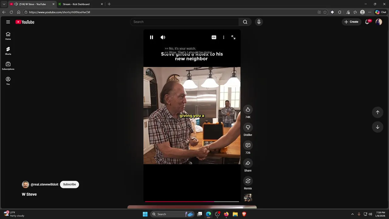Mute the Short's volume
389x219 pixels.
(163, 37)
